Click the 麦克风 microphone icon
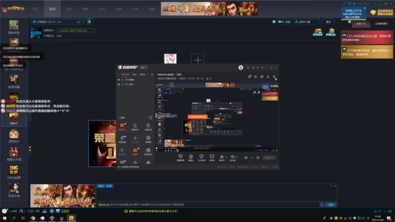 (x=222, y=157)
